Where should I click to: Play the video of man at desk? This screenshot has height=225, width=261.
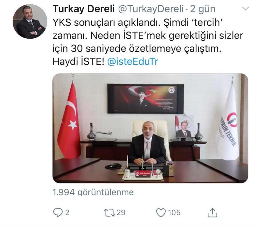150,128
